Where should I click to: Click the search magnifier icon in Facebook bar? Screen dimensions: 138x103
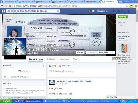click(58, 11)
